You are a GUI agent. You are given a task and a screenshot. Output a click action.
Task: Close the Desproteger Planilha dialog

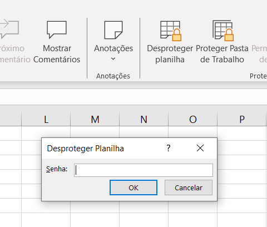(x=200, y=148)
